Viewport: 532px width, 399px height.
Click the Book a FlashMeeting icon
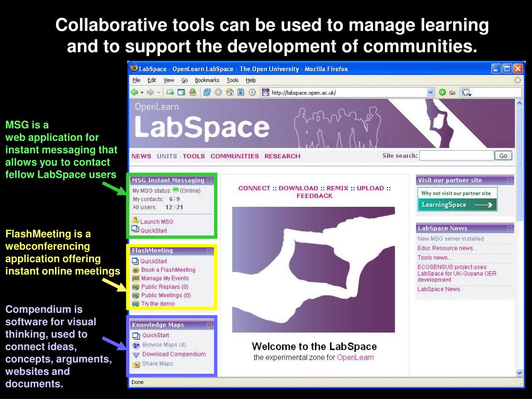point(136,270)
